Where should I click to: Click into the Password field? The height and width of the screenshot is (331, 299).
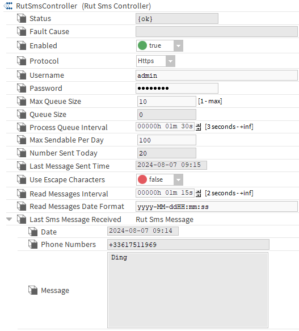[177, 88]
